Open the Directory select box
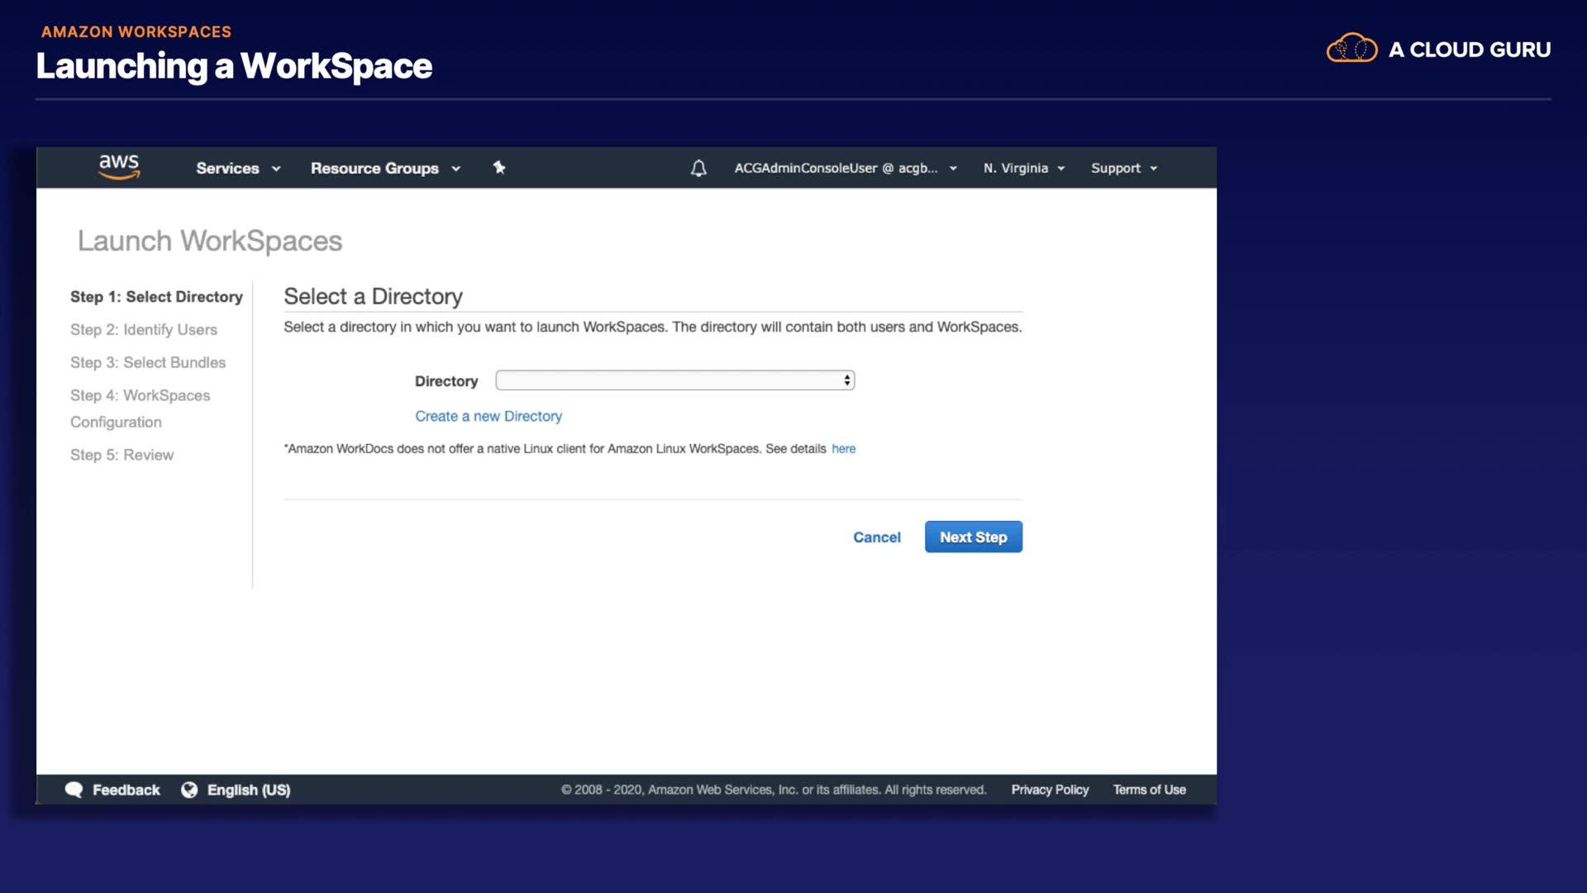Viewport: 1587px width, 893px height. [x=674, y=380]
